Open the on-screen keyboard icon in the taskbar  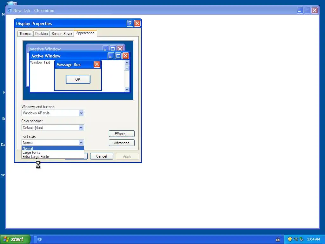click(278, 240)
